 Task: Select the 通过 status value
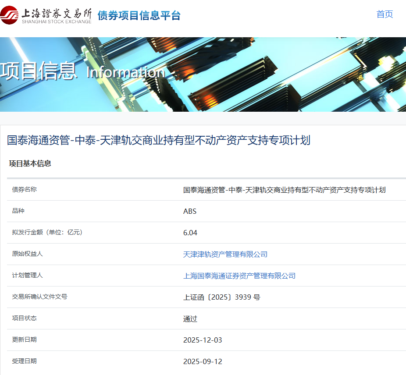tap(190, 319)
